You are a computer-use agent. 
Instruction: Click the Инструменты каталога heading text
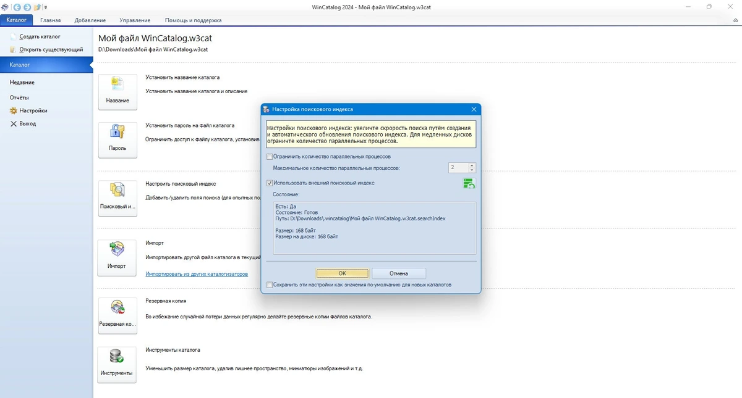[173, 350]
